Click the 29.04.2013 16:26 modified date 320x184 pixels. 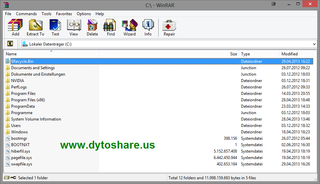click(296, 164)
